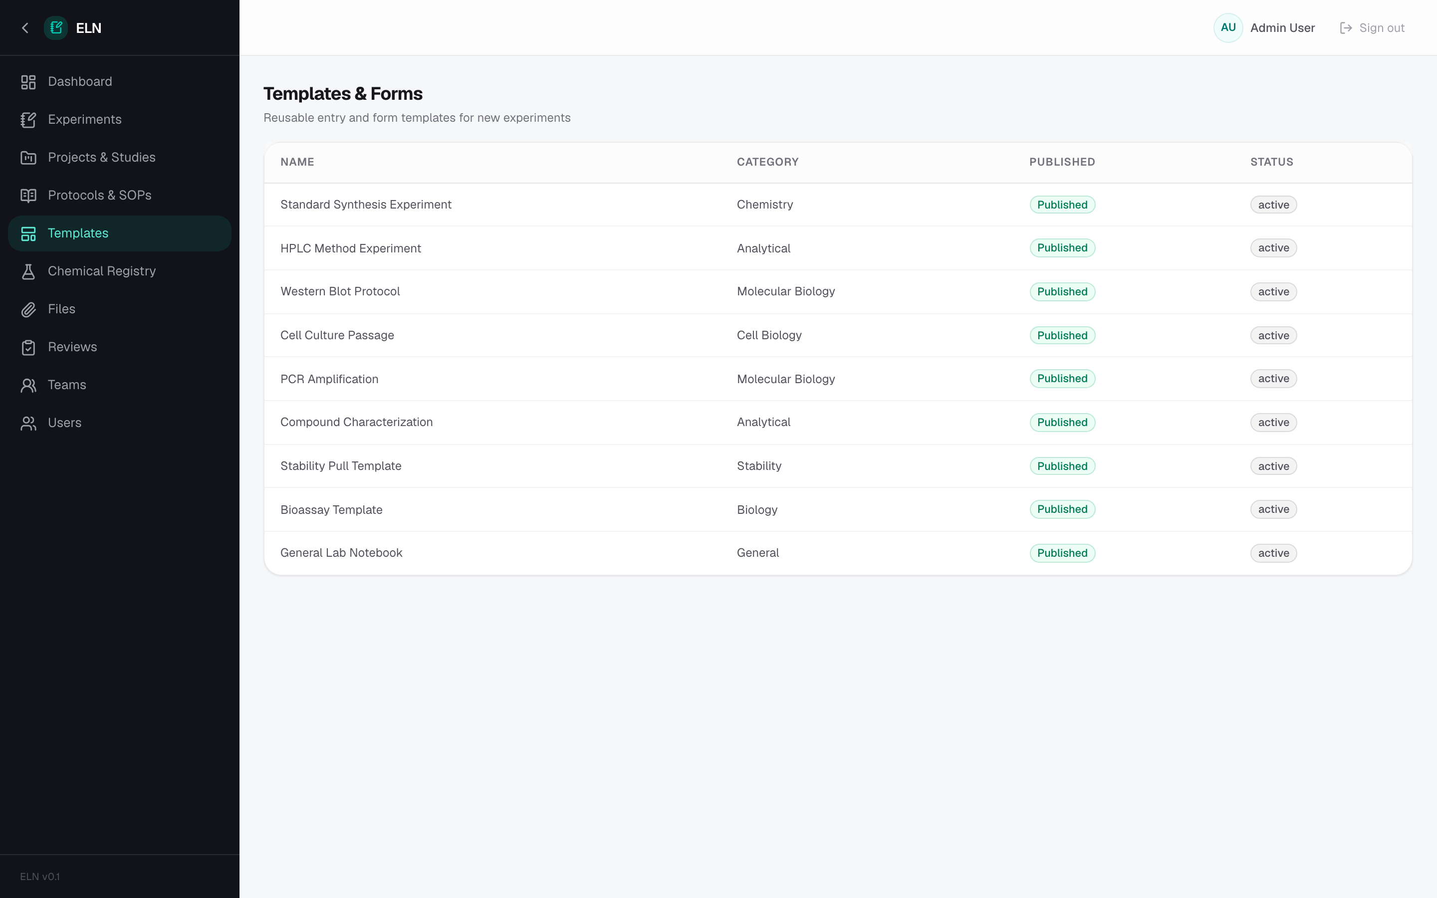Navigate to Protocols & SOPs
The image size is (1437, 898).
119,196
